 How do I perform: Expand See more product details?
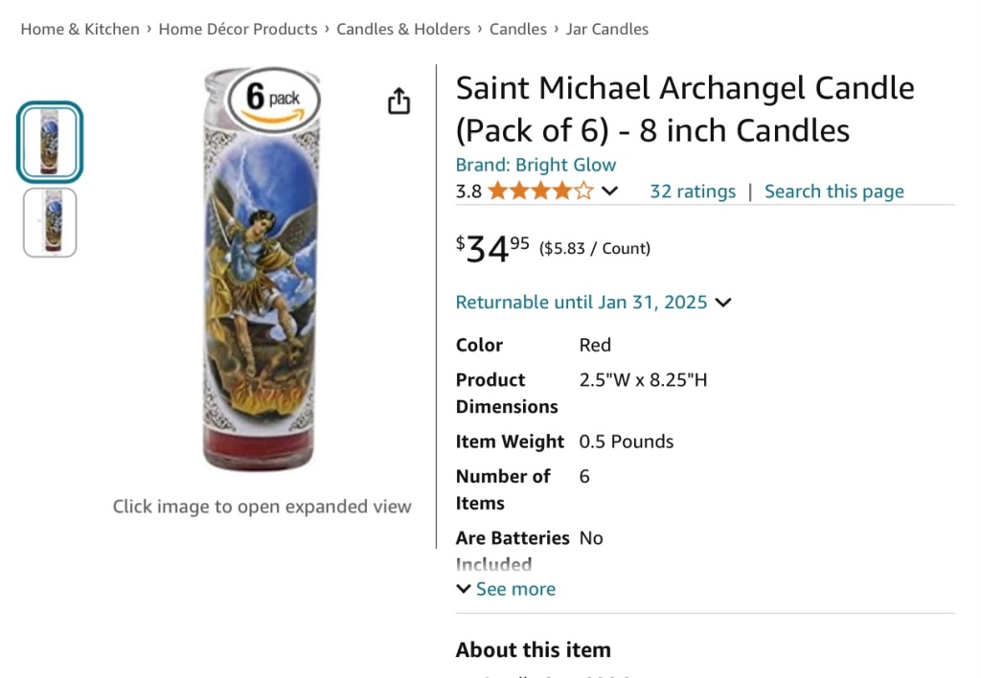tap(515, 589)
